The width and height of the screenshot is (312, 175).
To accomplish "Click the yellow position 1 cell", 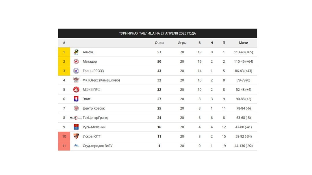I will click(x=64, y=52).
